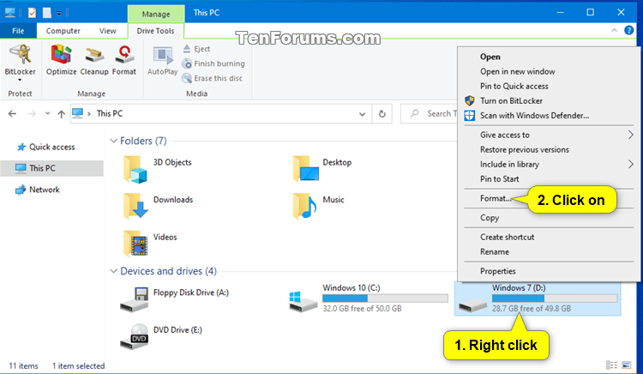Click the Optimize drive icon

tap(61, 60)
